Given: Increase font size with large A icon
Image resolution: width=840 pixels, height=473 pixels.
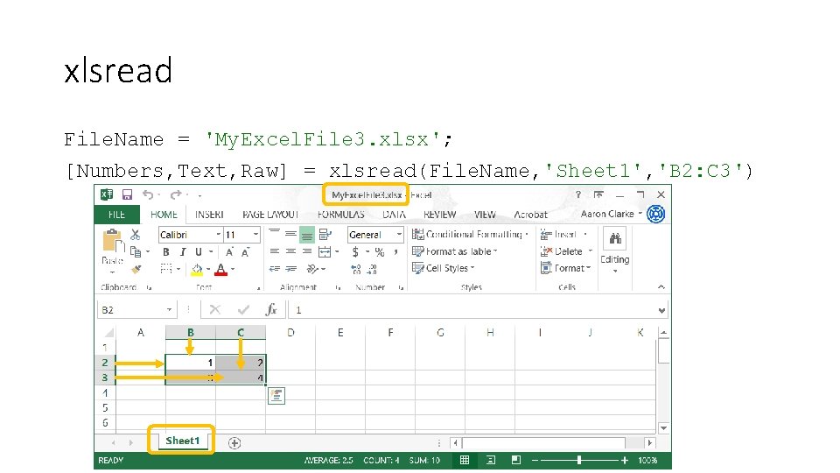Looking at the screenshot, I should [229, 252].
